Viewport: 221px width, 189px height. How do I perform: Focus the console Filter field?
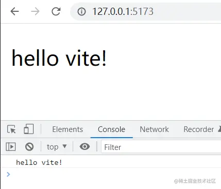161,147
